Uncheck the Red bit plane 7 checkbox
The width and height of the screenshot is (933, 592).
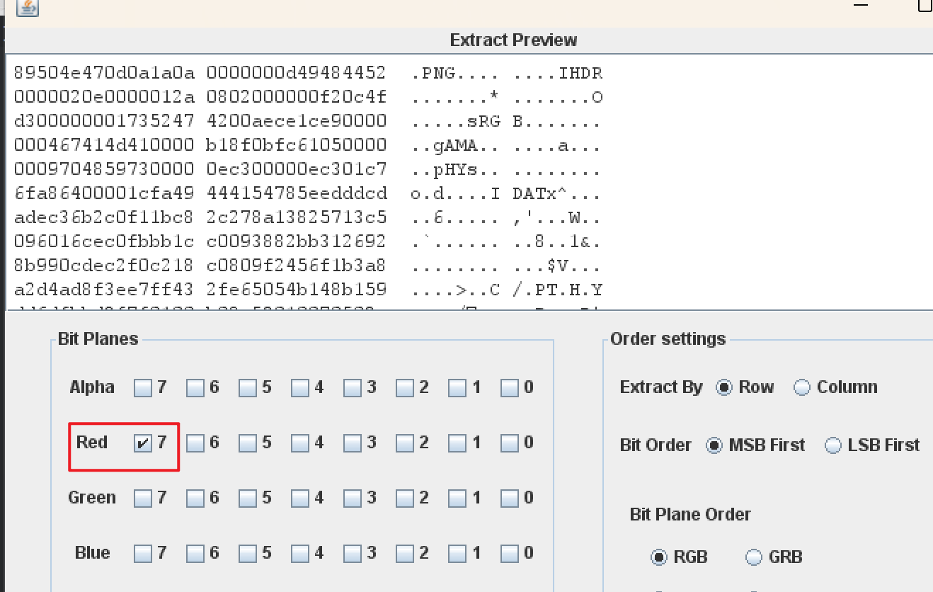pos(143,443)
